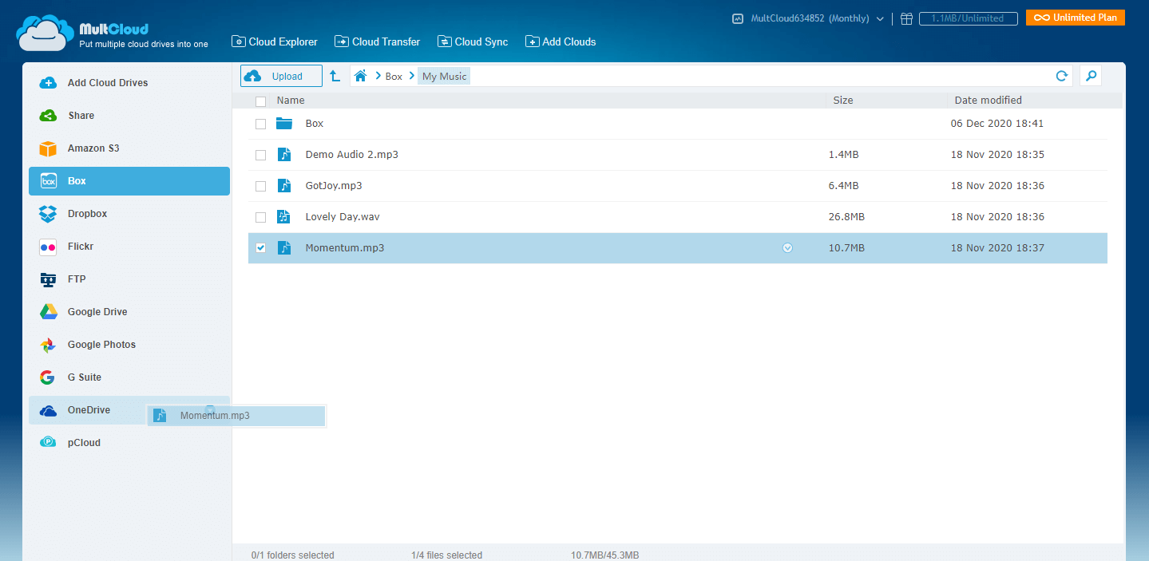This screenshot has height=561, width=1149.
Task: Click the gift box icon
Action: (x=906, y=18)
